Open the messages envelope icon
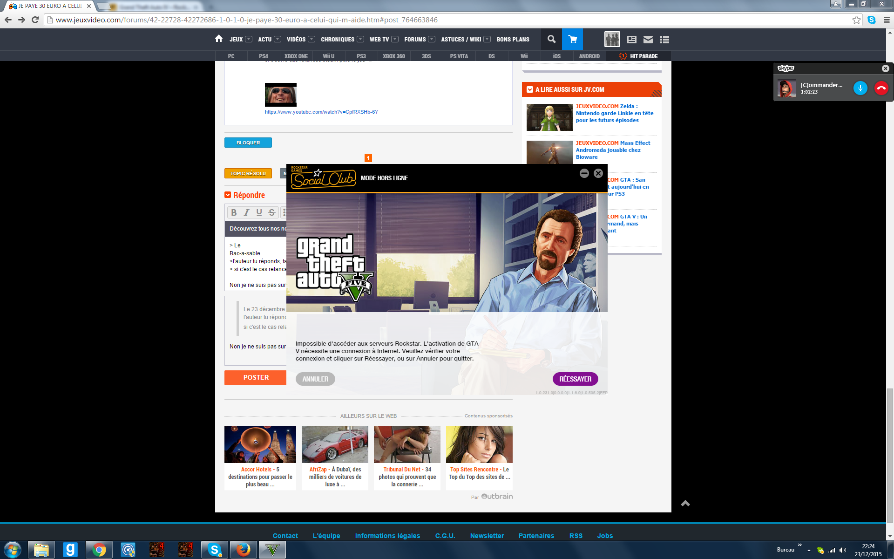 point(648,40)
